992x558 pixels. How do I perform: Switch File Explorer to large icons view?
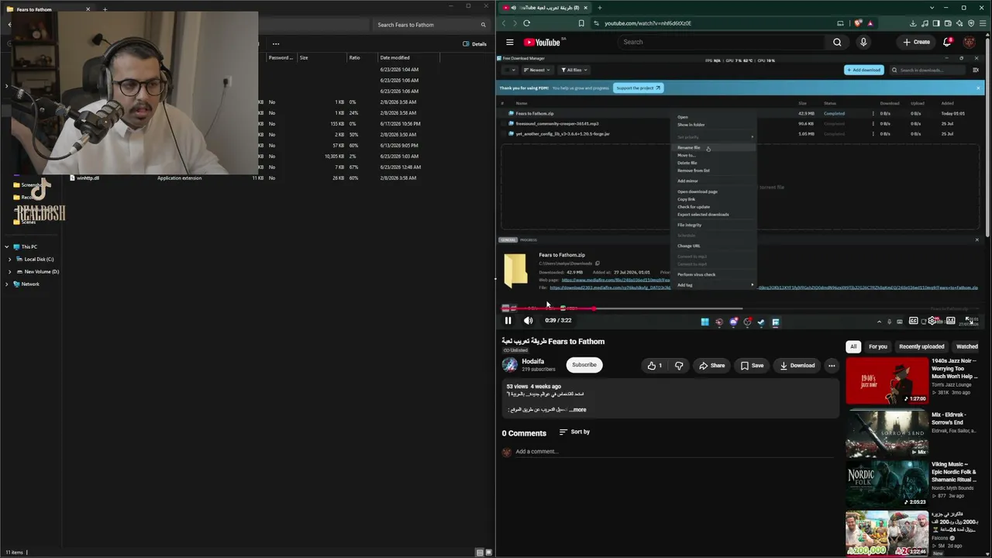488,553
